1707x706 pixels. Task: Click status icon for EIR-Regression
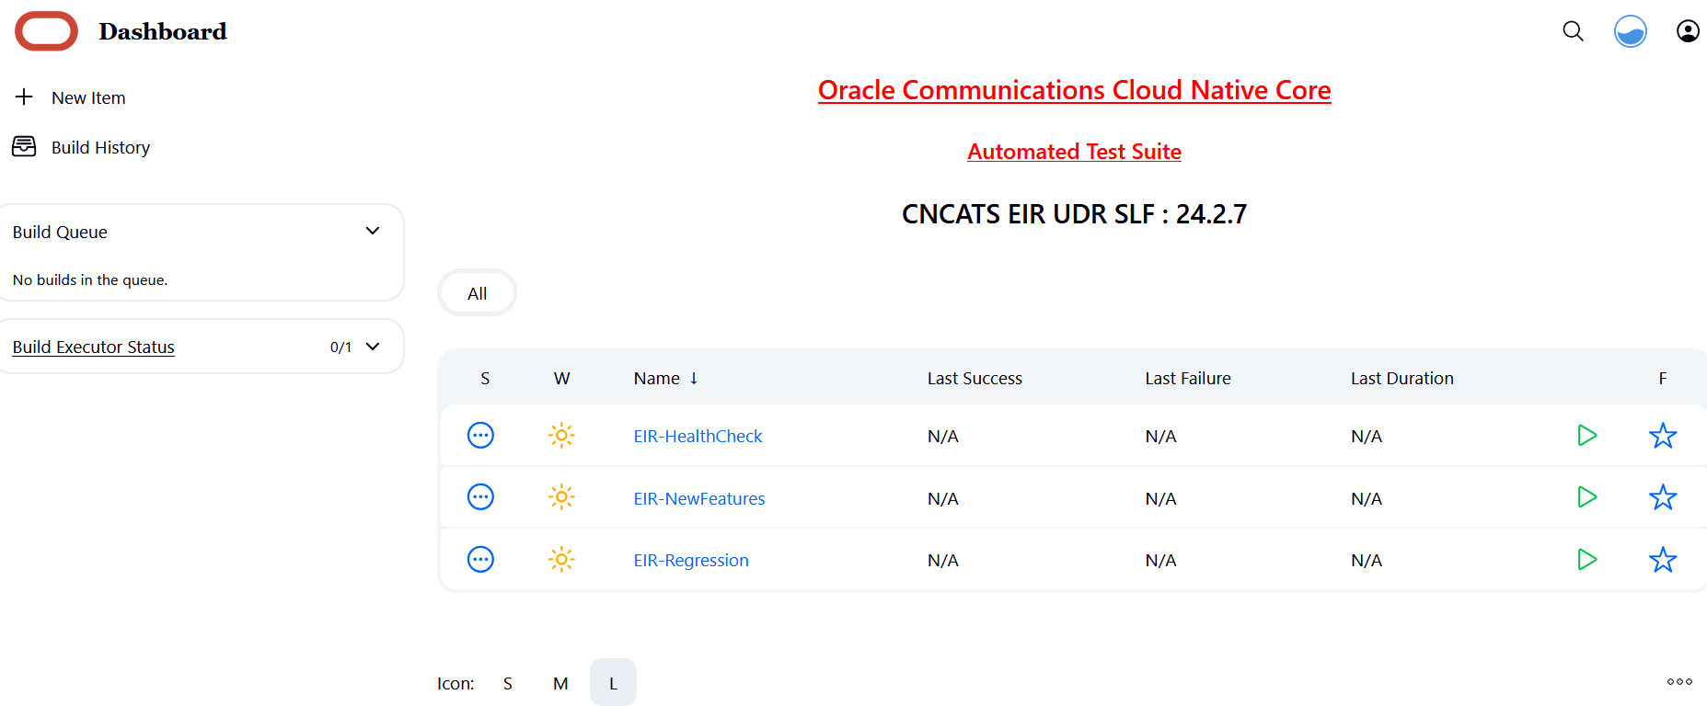click(x=480, y=559)
